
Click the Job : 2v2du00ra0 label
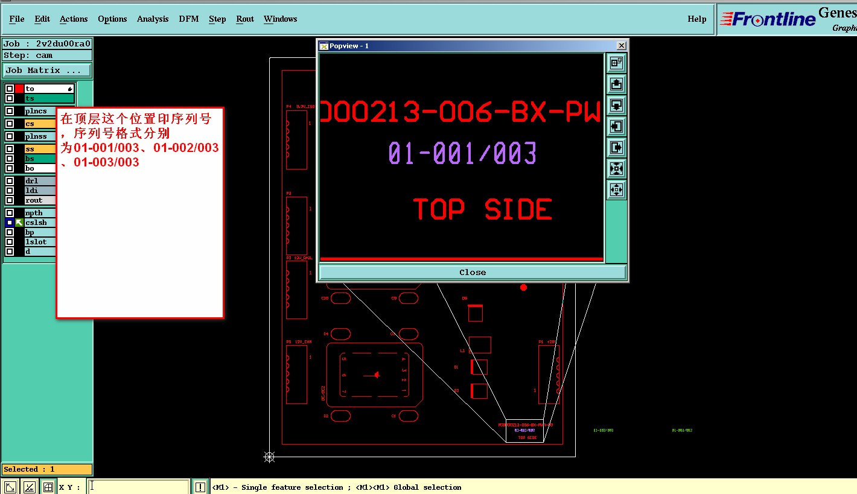47,43
